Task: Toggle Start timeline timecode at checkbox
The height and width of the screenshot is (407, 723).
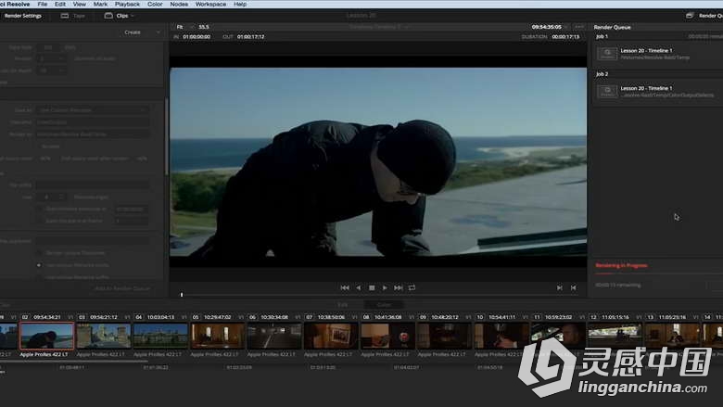Action: 40,209
